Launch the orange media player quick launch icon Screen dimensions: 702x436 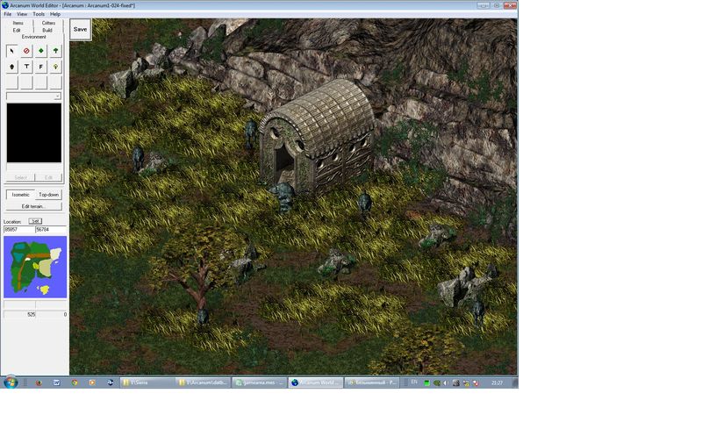tap(92, 382)
